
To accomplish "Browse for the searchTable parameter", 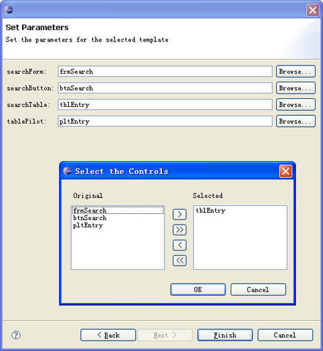I will point(296,104).
